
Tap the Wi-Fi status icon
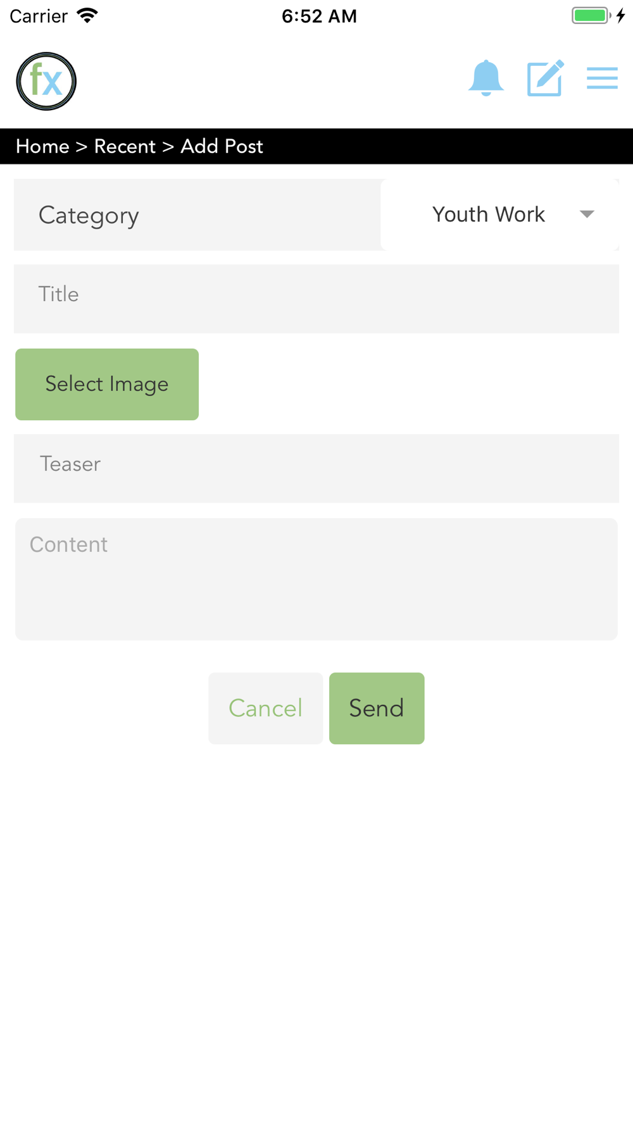[x=87, y=16]
